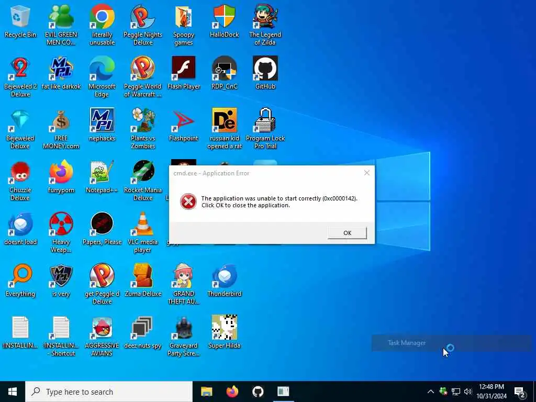This screenshot has height=402, width=536.
Task: Select Zuma Deluxe desktop icon
Action: (142, 281)
